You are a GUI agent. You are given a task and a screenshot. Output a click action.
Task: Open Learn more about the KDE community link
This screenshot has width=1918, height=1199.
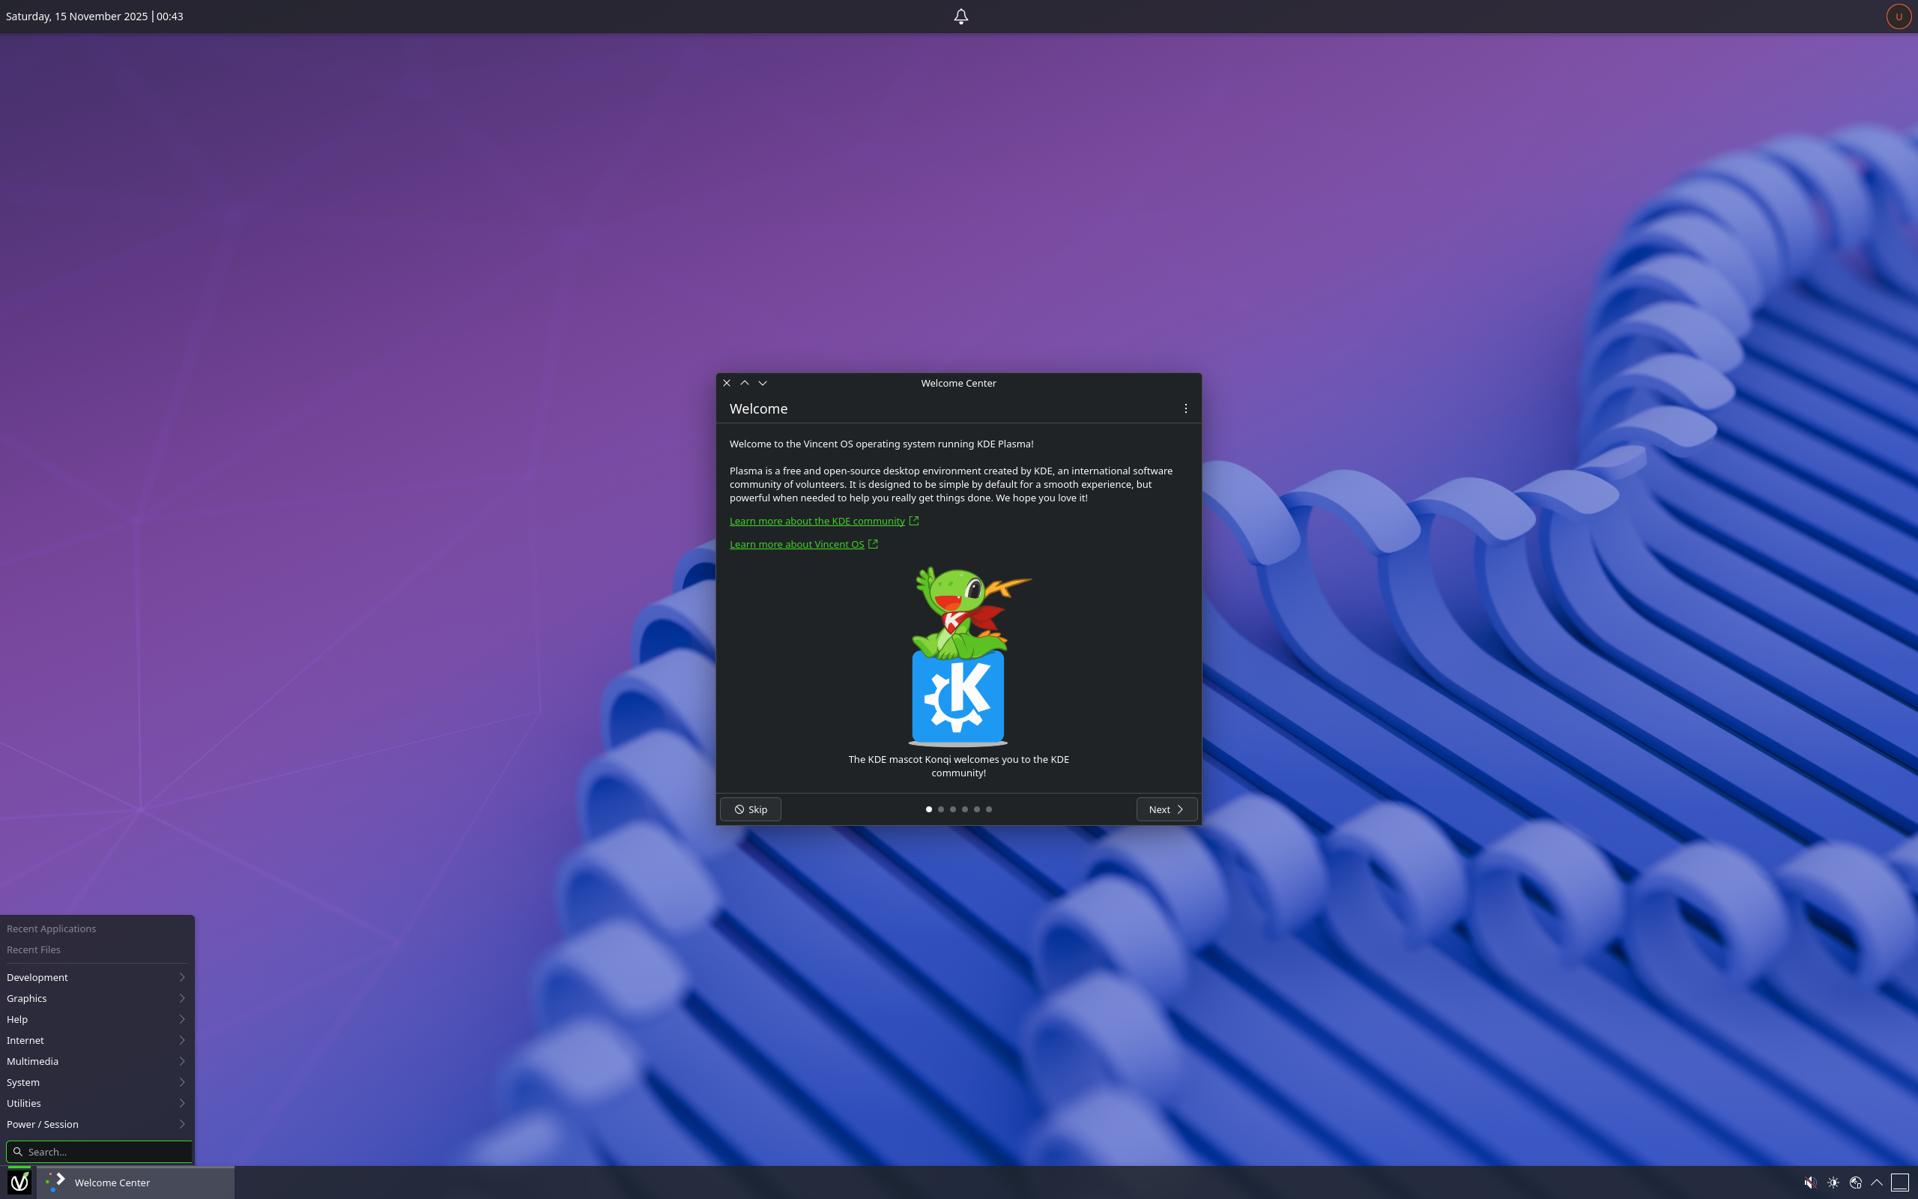pos(823,521)
